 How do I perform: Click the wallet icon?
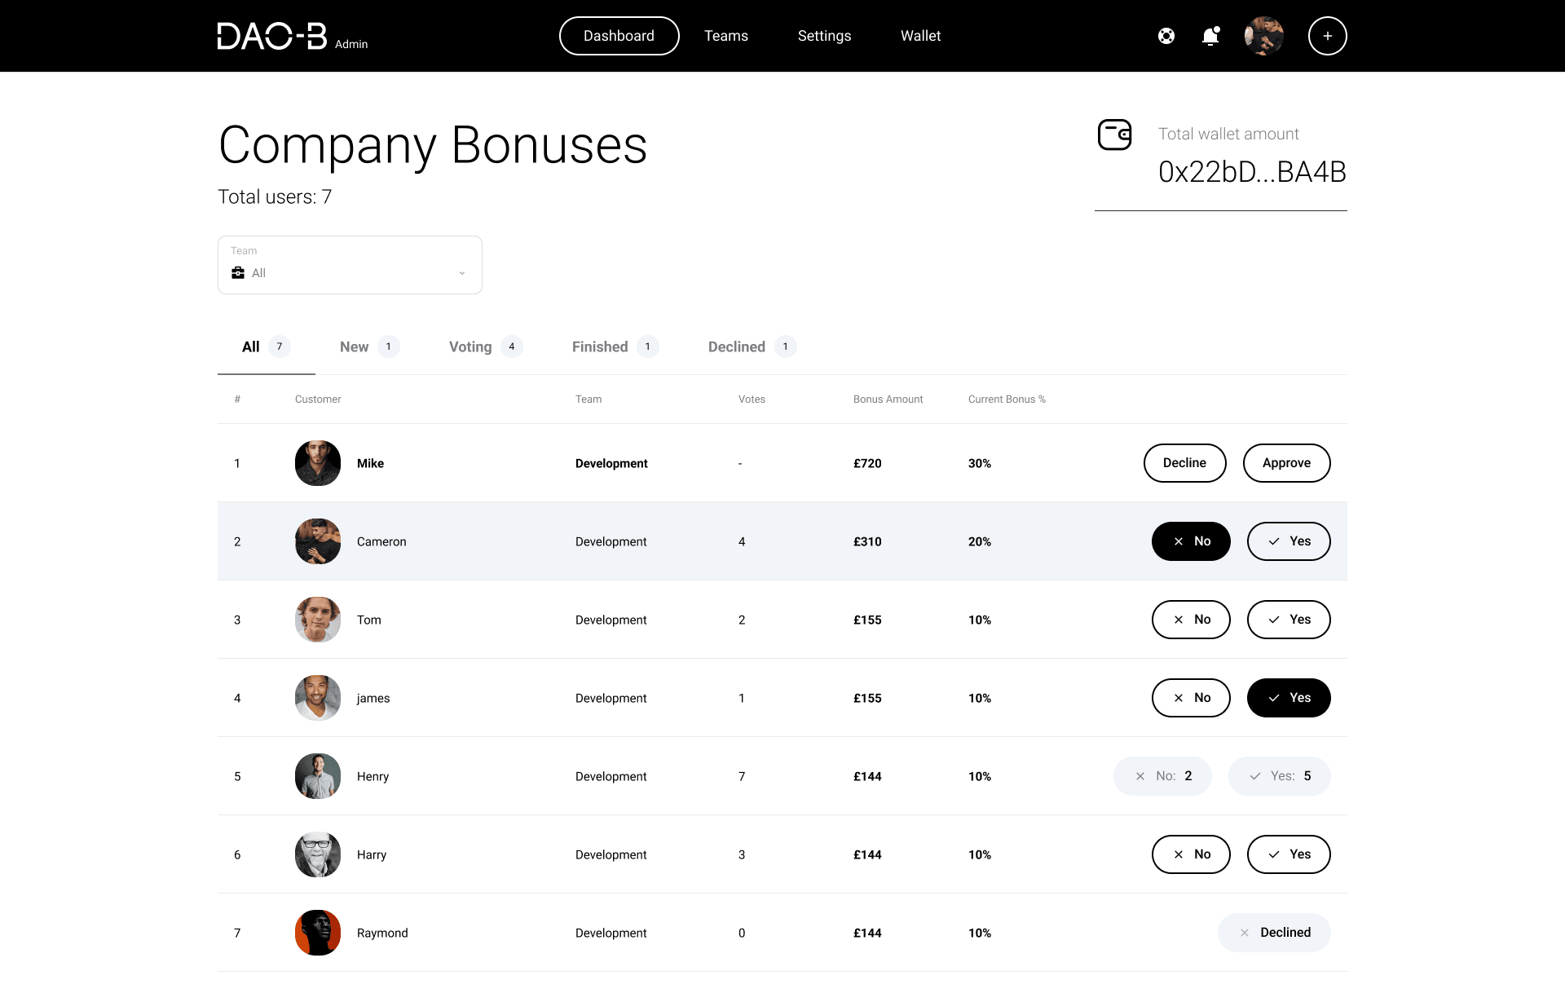tap(1114, 135)
